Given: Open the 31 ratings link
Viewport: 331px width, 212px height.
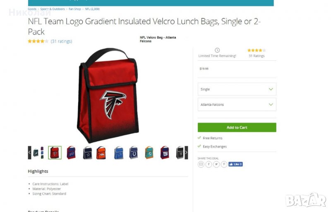Looking at the screenshot, I should (x=61, y=41).
